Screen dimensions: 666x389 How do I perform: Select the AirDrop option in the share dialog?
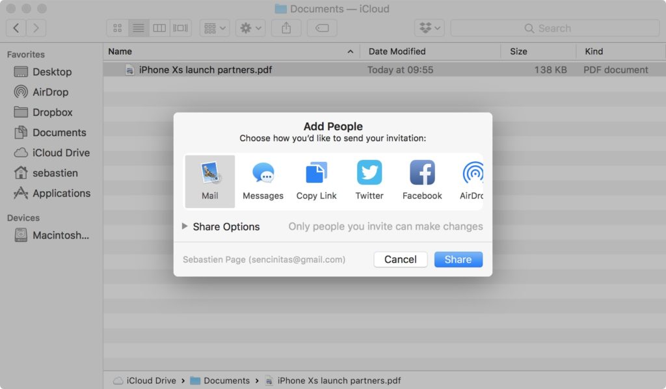coord(472,181)
